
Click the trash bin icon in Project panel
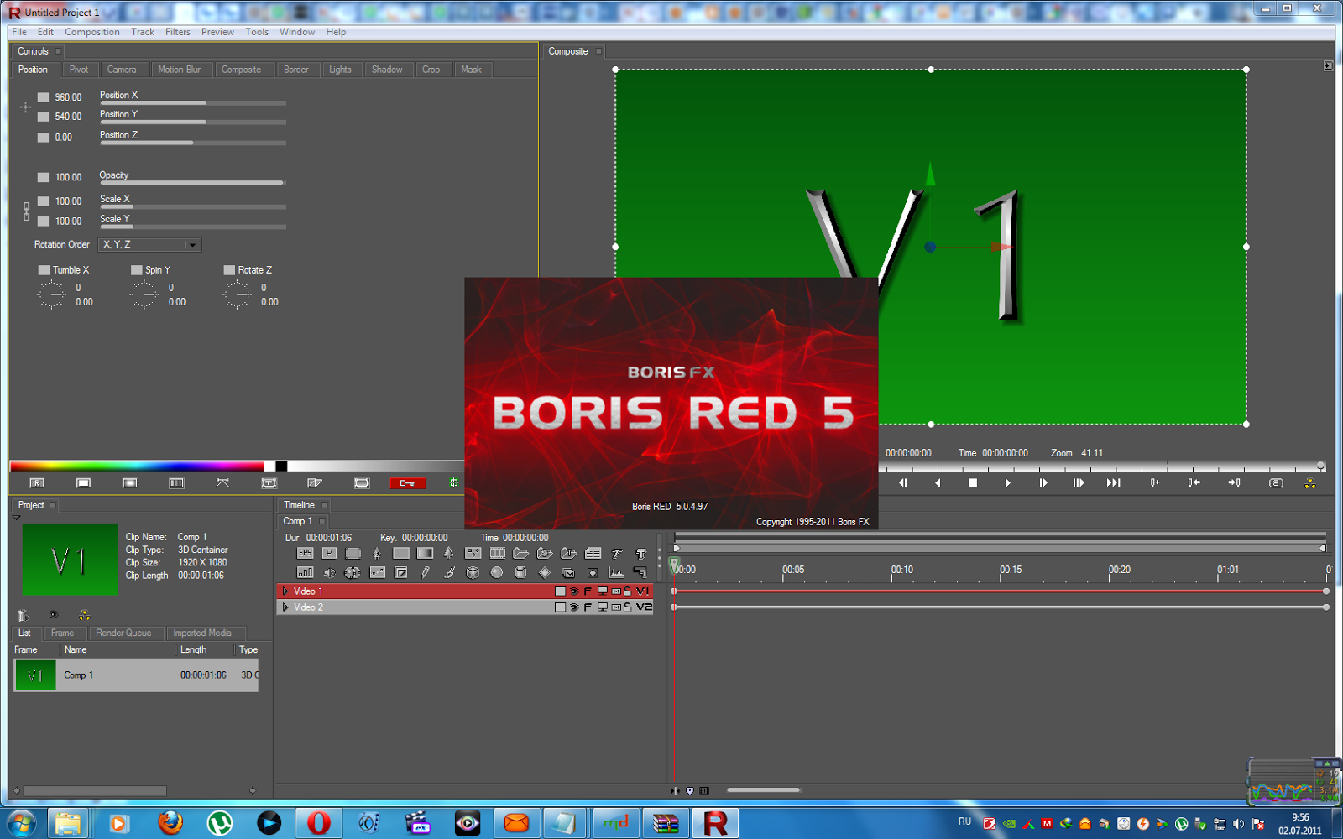pos(24,615)
